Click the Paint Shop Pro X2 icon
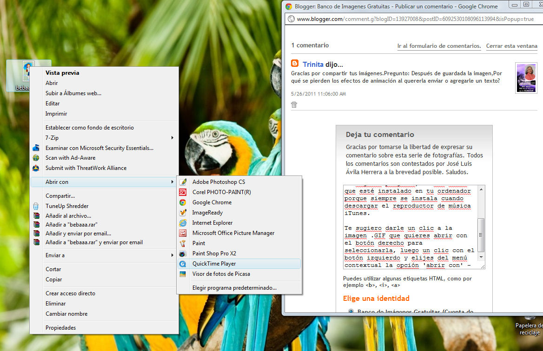The height and width of the screenshot is (351, 543). pyautogui.click(x=183, y=253)
